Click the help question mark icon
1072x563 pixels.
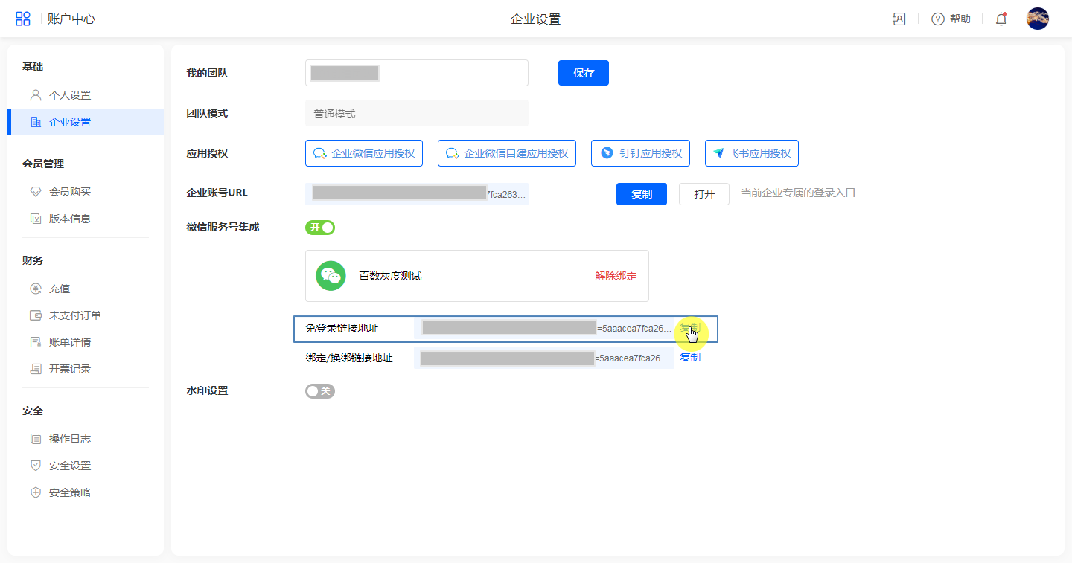938,19
